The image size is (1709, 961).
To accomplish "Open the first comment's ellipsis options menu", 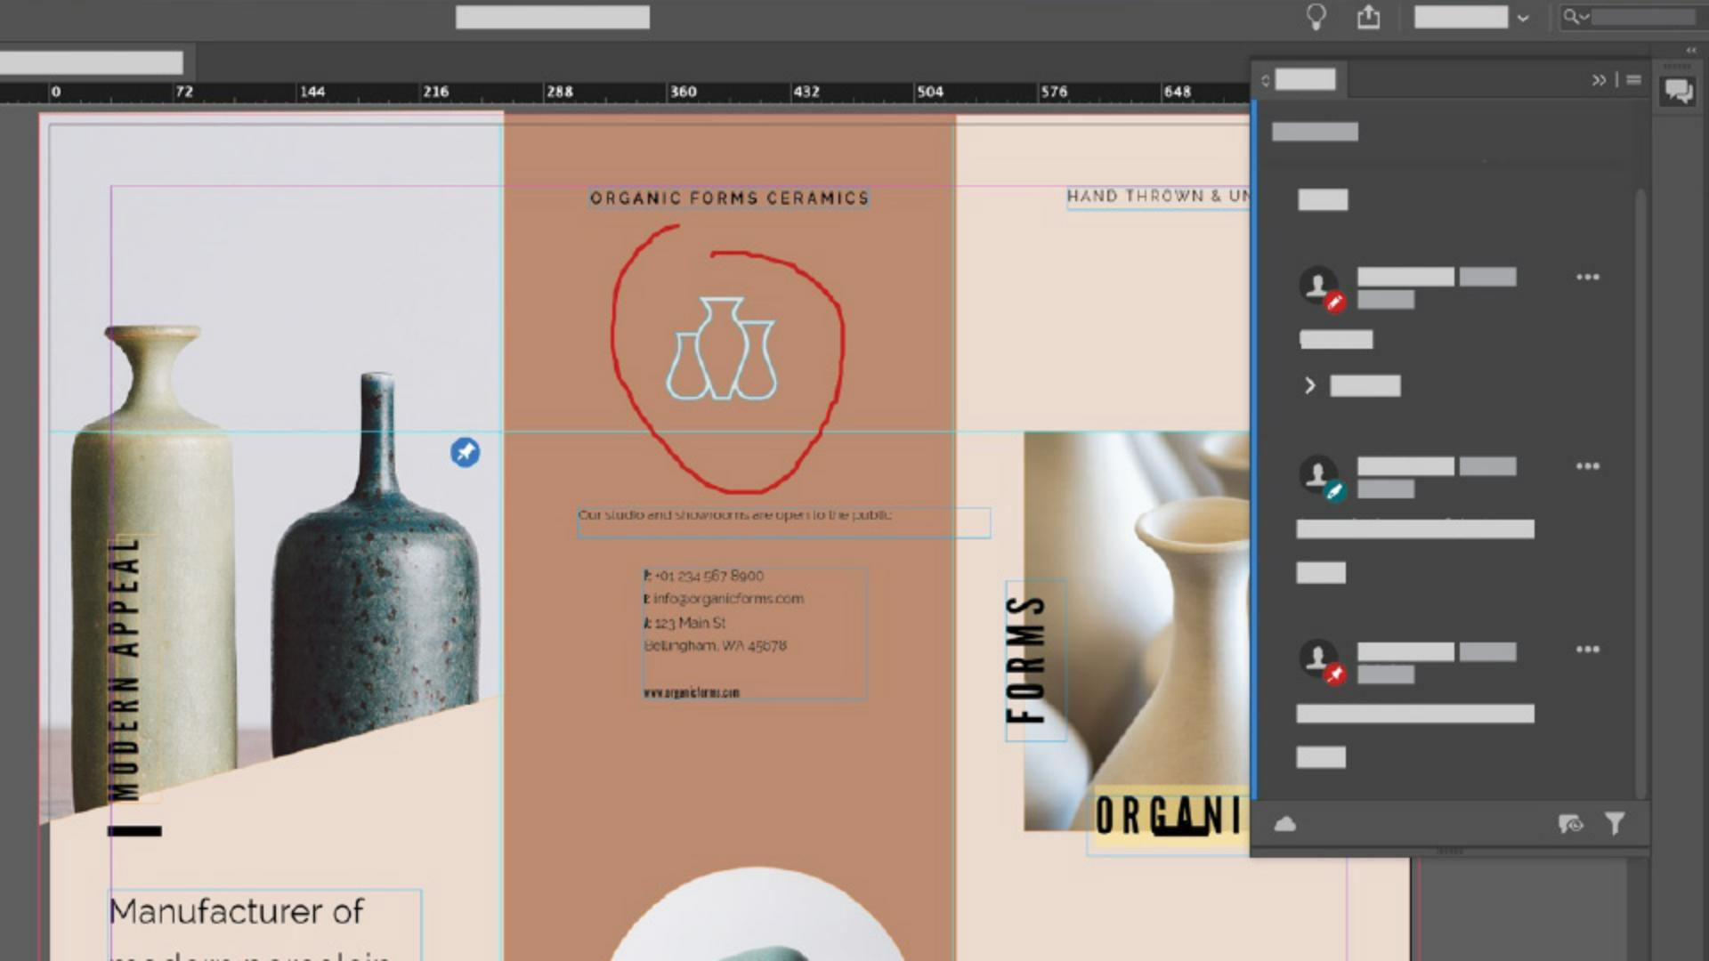I will tap(1590, 277).
